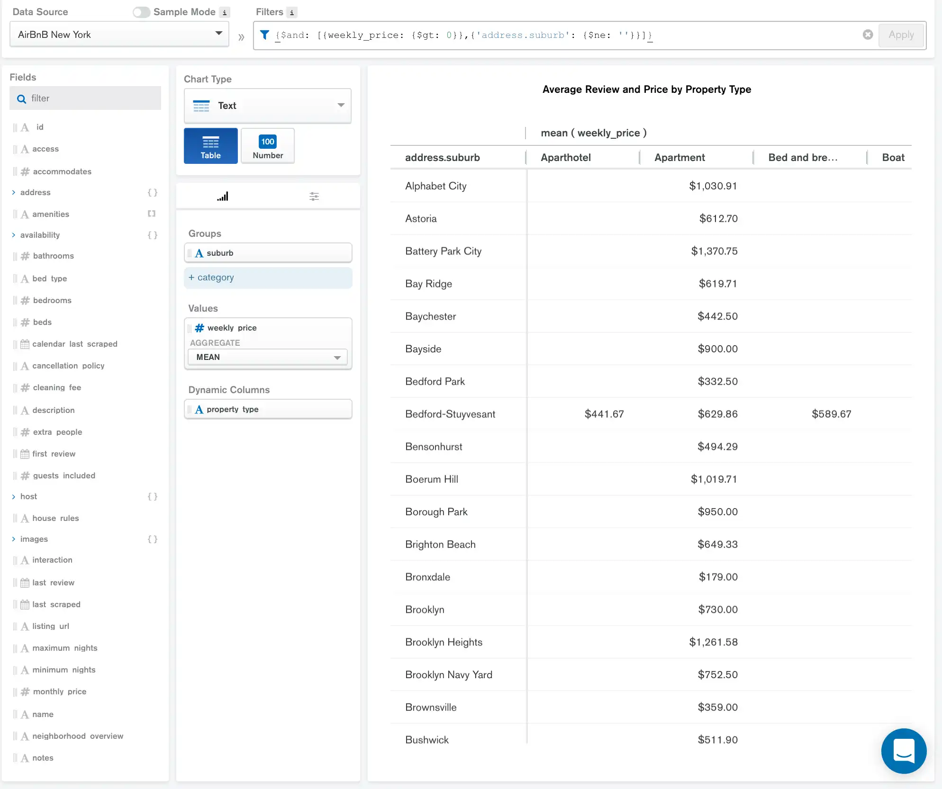
Task: Click the clear filter X icon
Action: (868, 35)
